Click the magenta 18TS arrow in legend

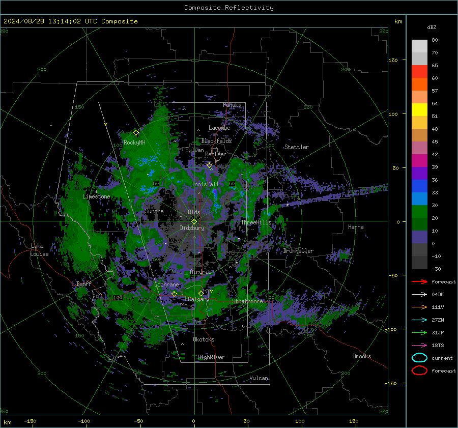(x=419, y=346)
